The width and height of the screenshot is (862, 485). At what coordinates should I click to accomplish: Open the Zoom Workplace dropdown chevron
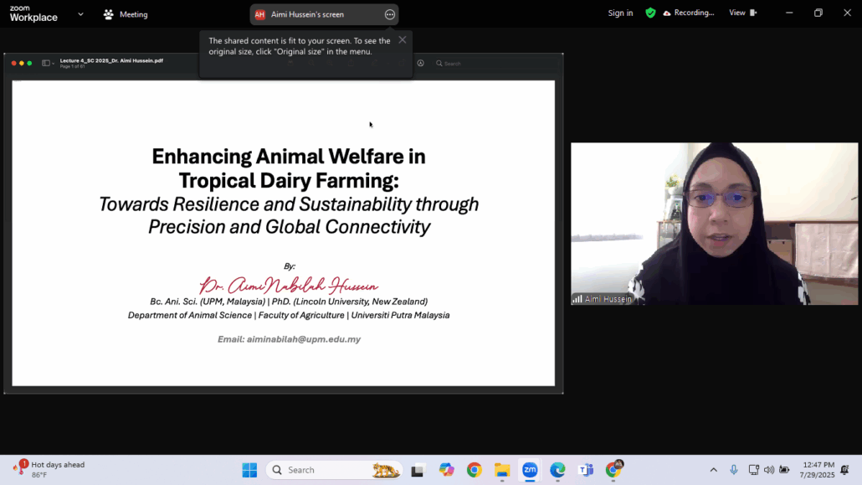81,13
